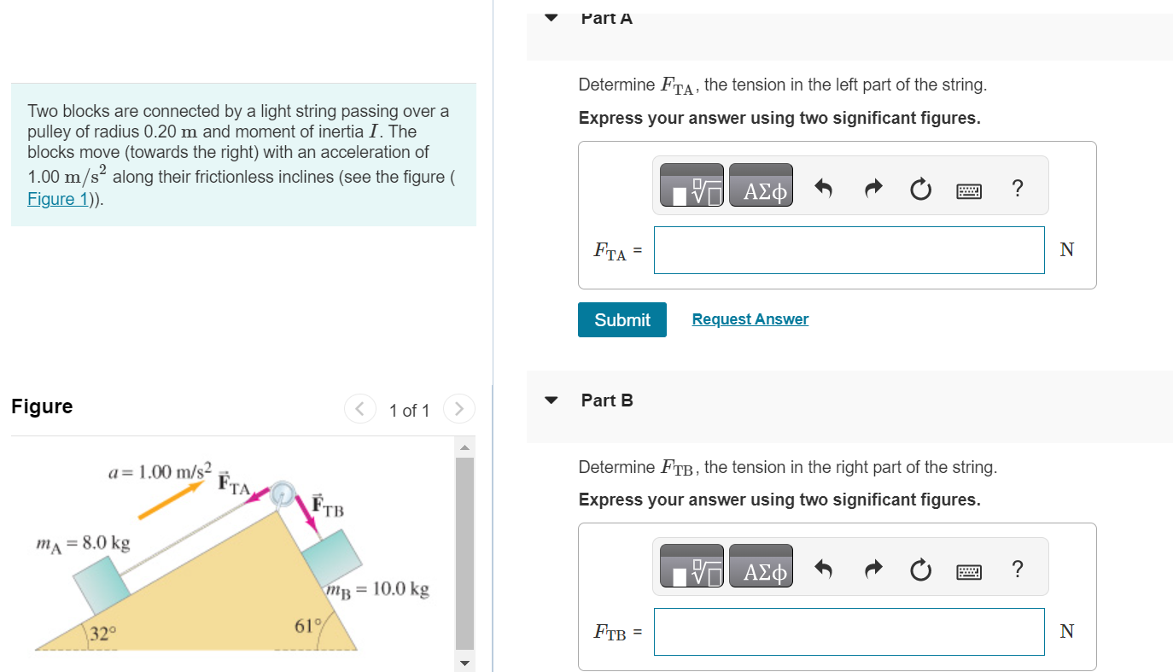Click the next figure arrow
Viewport: 1173px width, 672px height.
click(x=458, y=409)
